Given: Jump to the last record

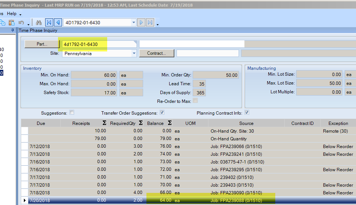Looking at the screenshot, I should pos(150,23).
